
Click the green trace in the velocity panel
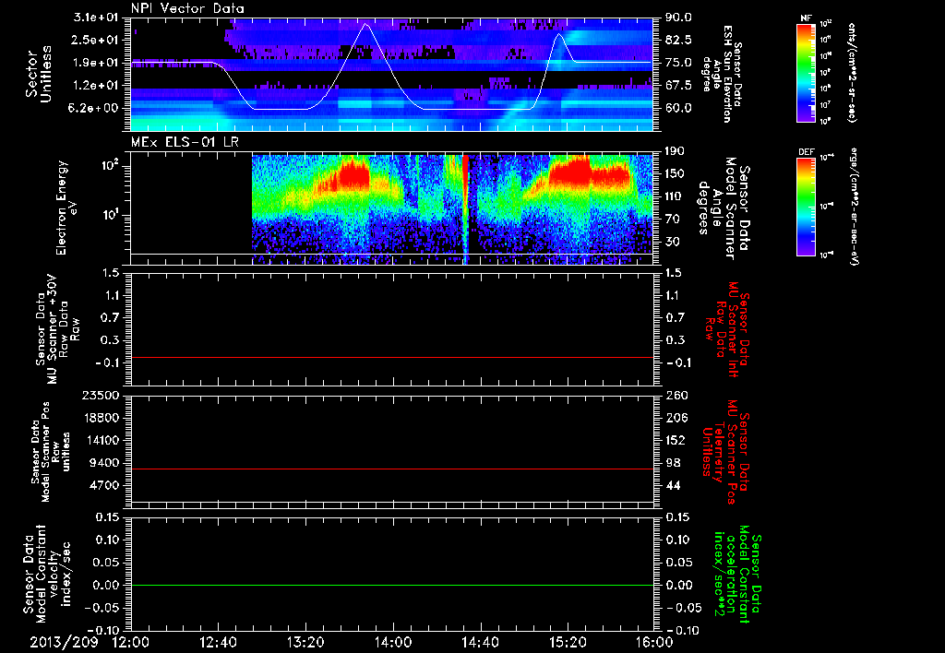[x=392, y=585]
